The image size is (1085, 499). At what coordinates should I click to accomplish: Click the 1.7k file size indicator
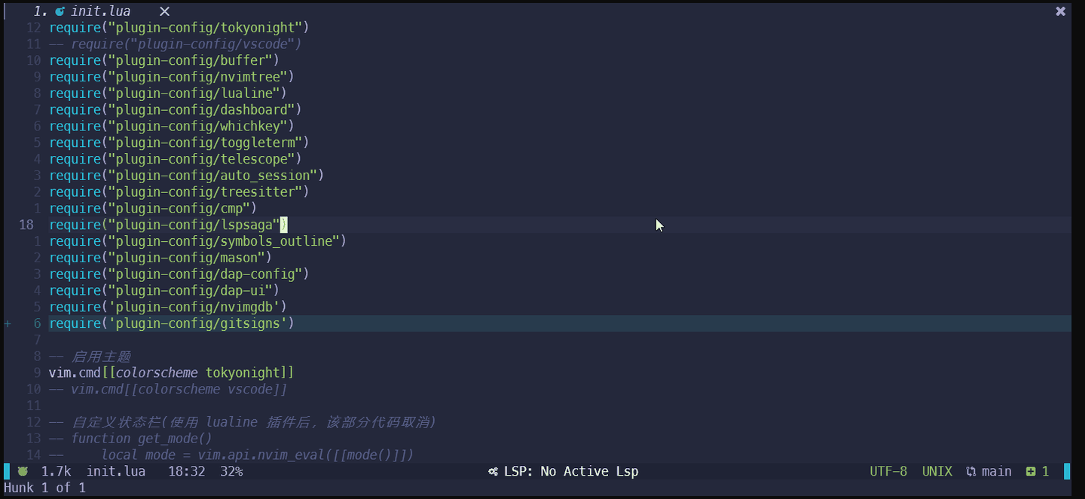pyautogui.click(x=56, y=471)
